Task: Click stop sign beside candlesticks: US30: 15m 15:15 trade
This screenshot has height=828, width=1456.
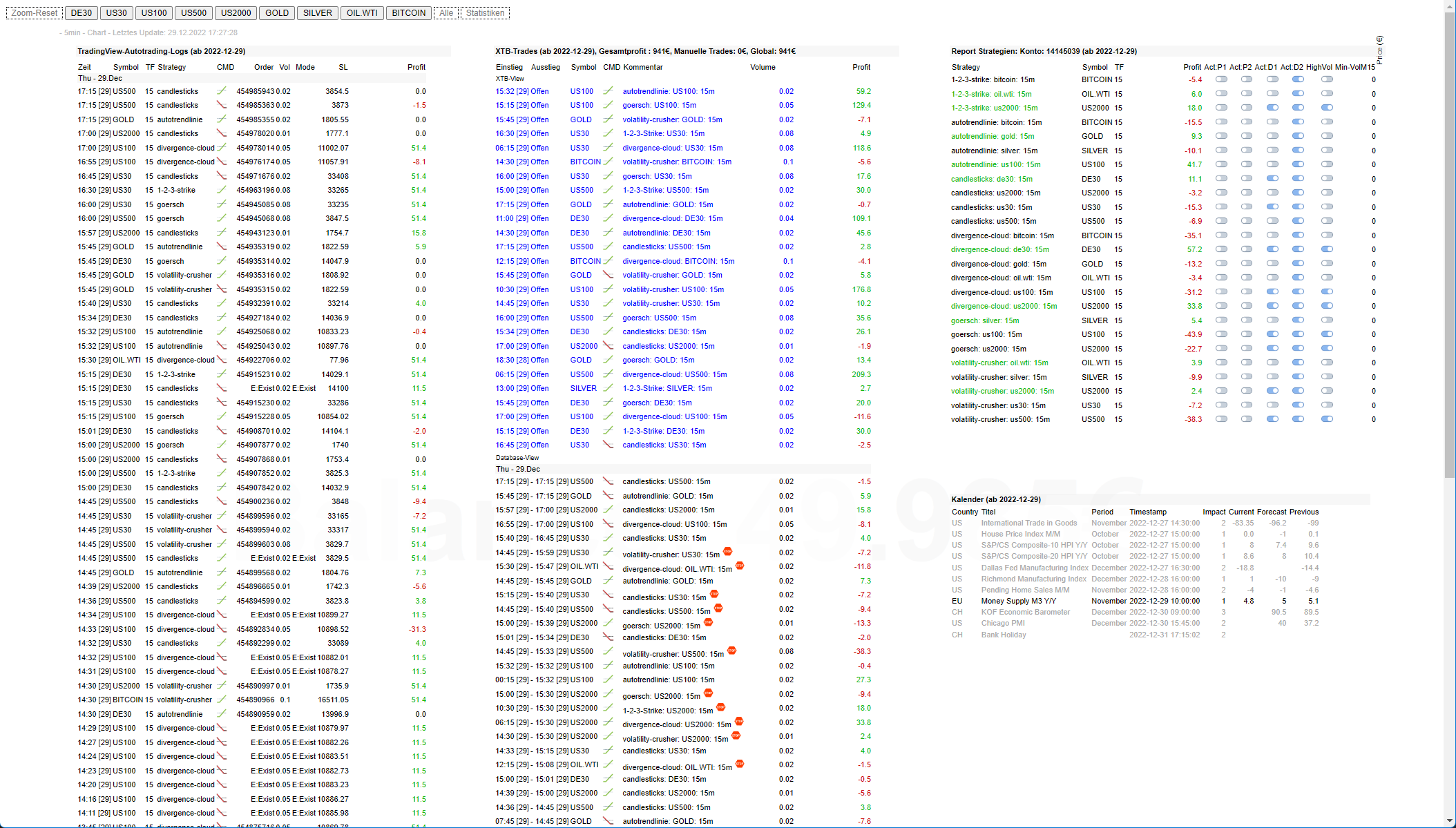Action: coord(713,594)
